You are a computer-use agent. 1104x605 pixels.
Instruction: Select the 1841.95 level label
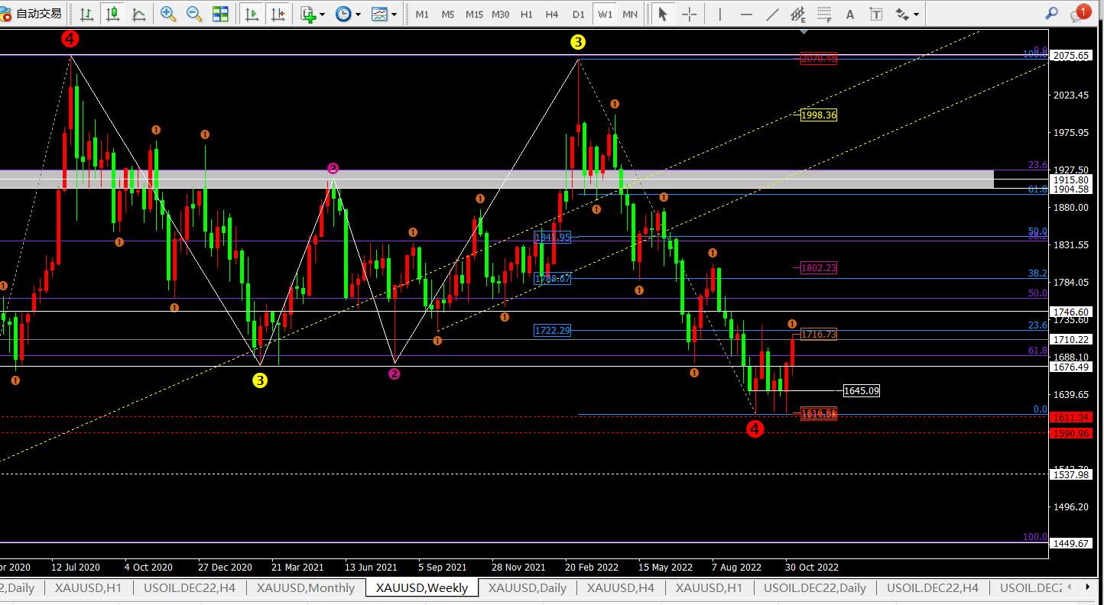(x=553, y=238)
